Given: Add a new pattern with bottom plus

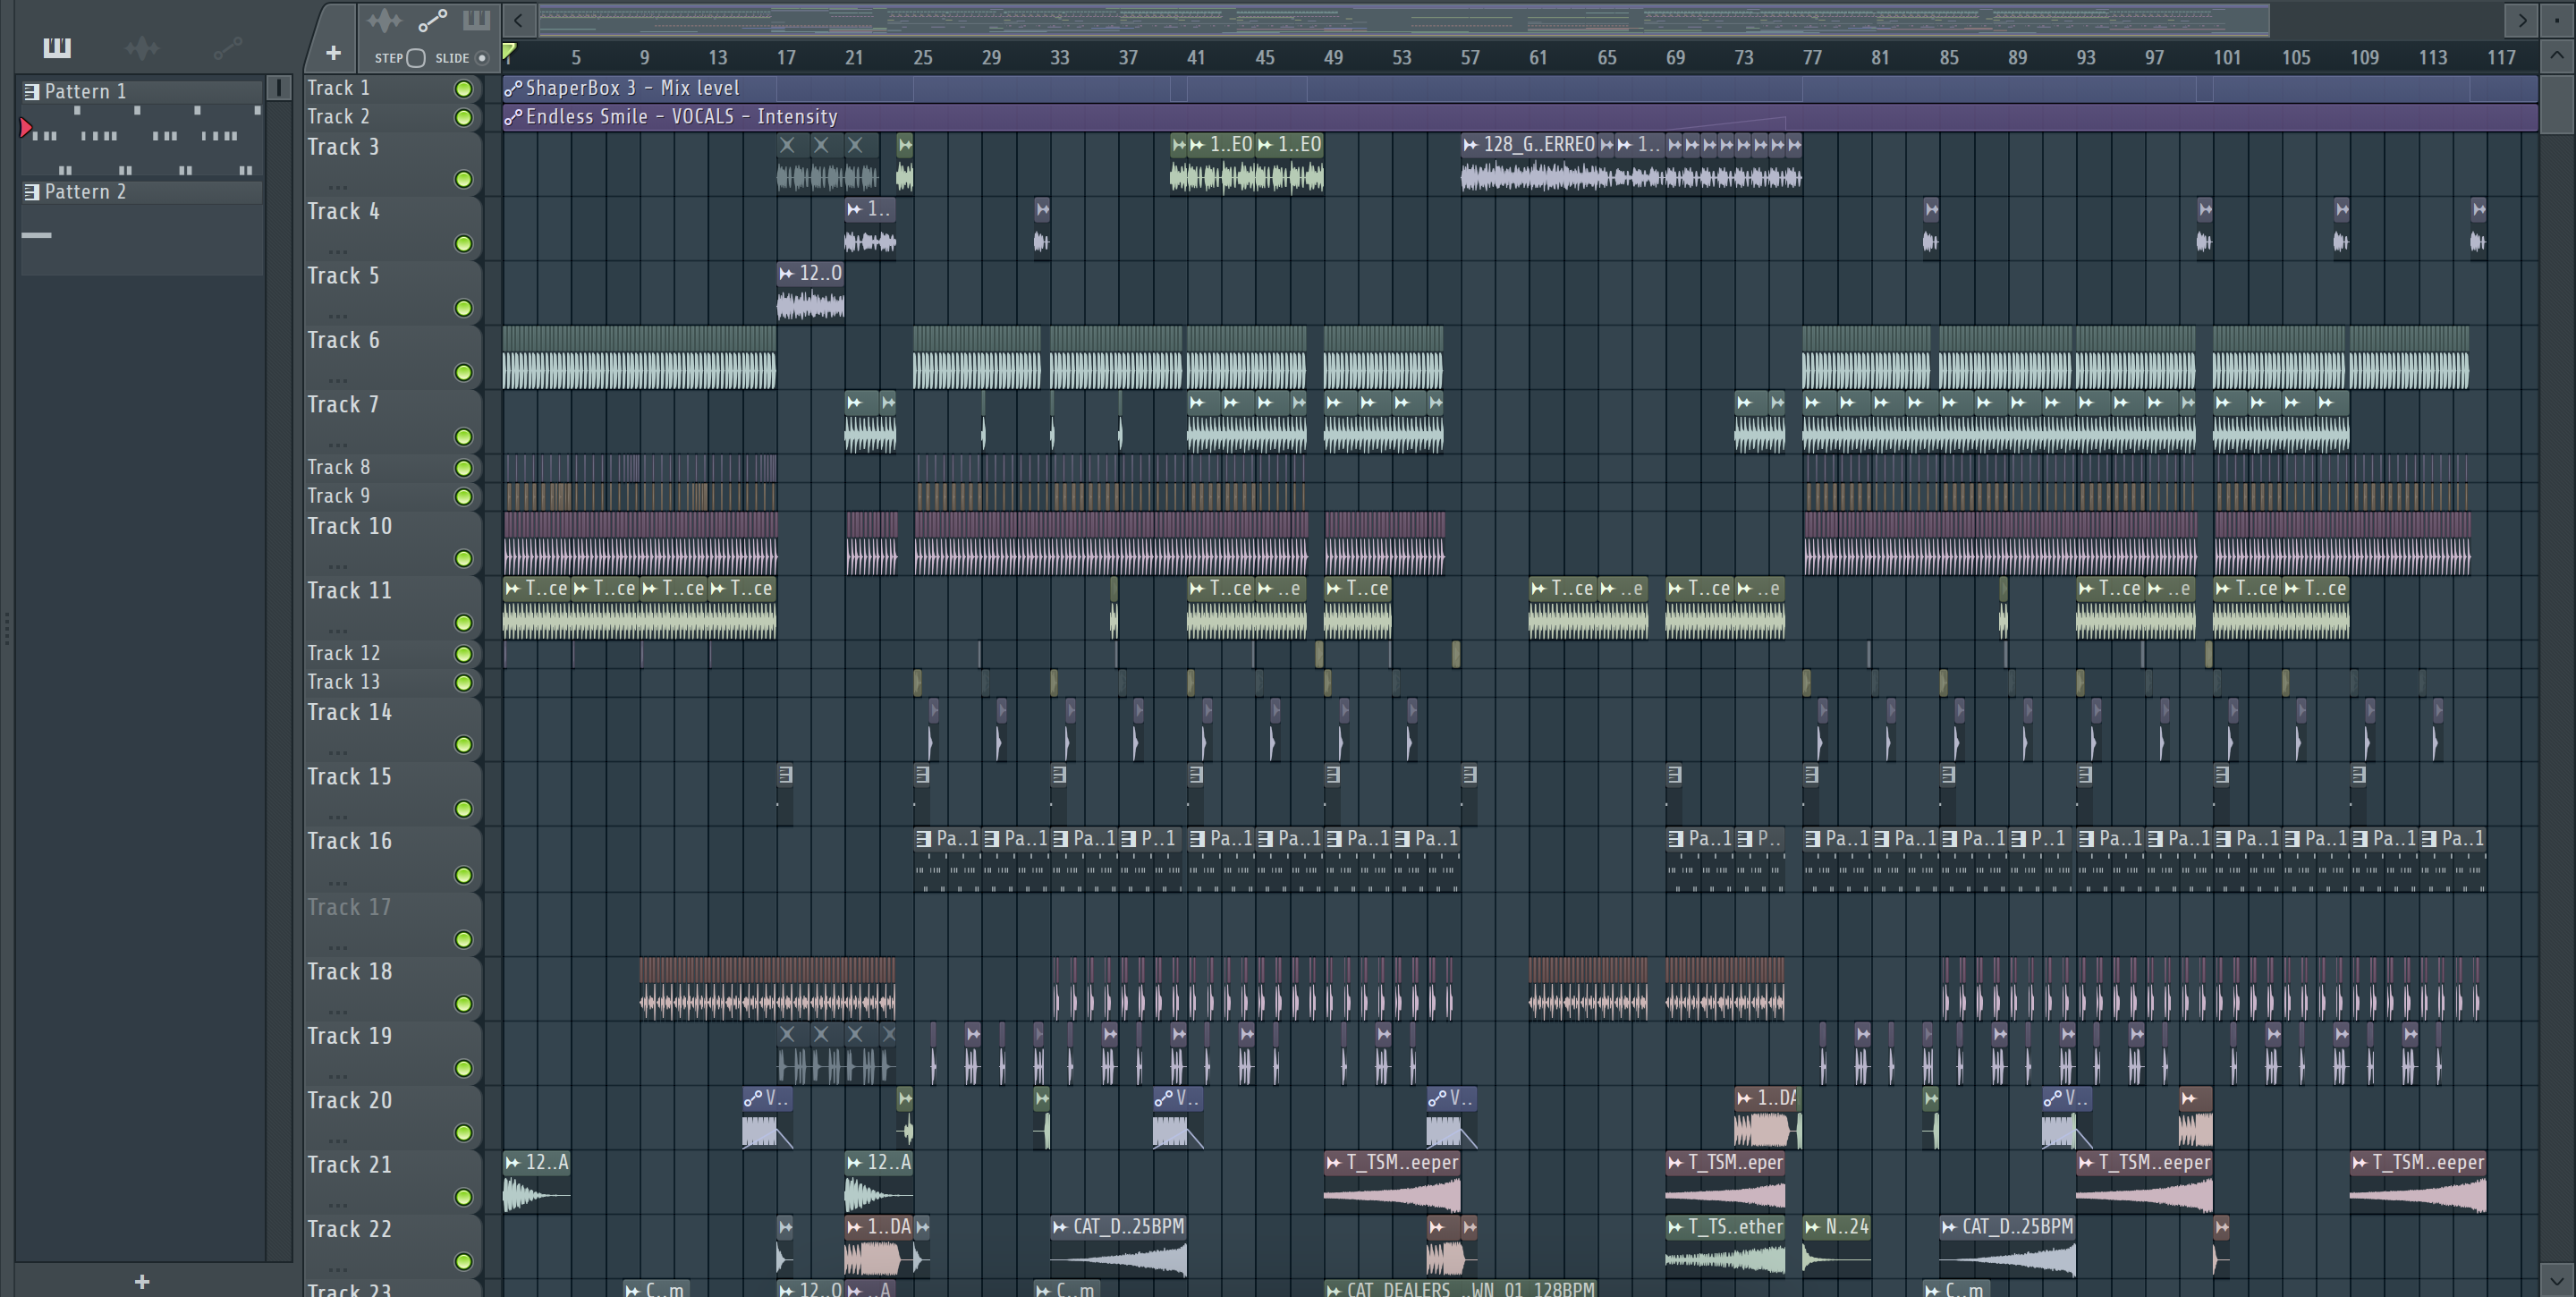Looking at the screenshot, I should pyautogui.click(x=142, y=1281).
